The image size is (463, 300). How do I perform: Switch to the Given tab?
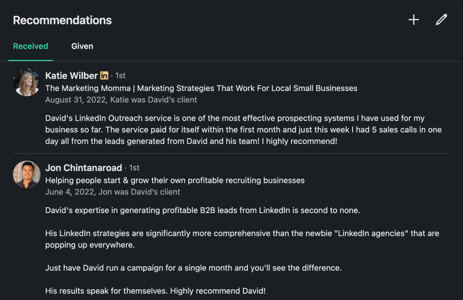pyautogui.click(x=82, y=46)
